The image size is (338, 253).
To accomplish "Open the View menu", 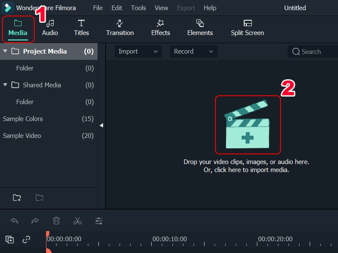I will point(161,8).
